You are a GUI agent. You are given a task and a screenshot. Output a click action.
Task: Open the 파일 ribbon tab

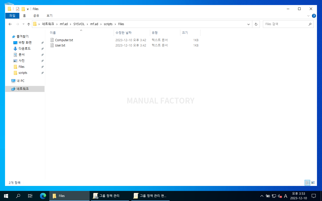click(x=12, y=16)
